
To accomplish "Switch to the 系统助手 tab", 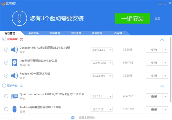I will [x=34, y=33].
